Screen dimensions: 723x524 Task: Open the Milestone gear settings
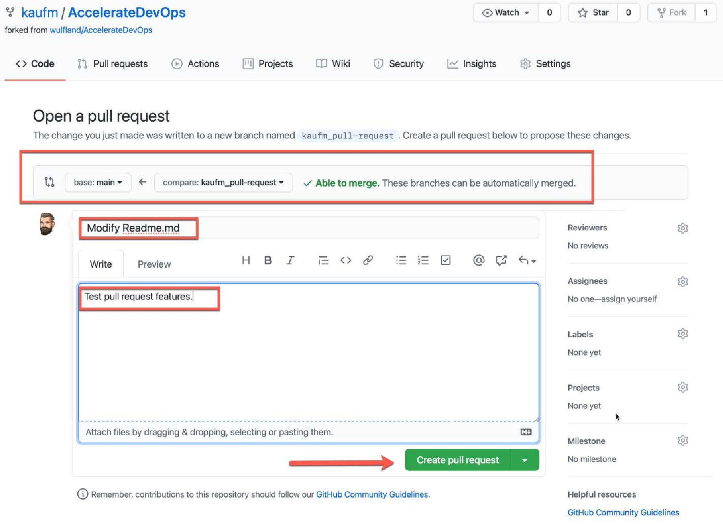(x=683, y=441)
